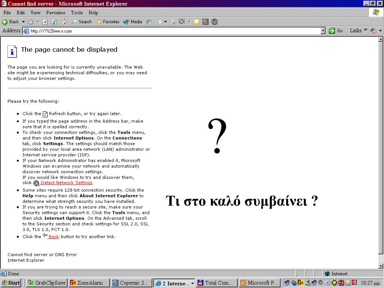This screenshot has width=384, height=288.
Task: Open the Edit menu
Action: [x=21, y=13]
